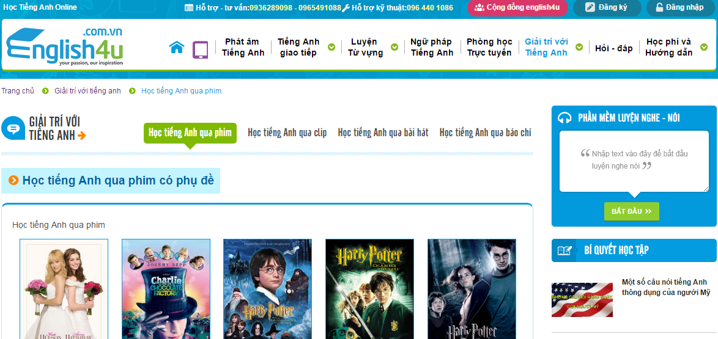Click the pencil icon on Đăng ký
This screenshot has width=718, height=339.
590,7
